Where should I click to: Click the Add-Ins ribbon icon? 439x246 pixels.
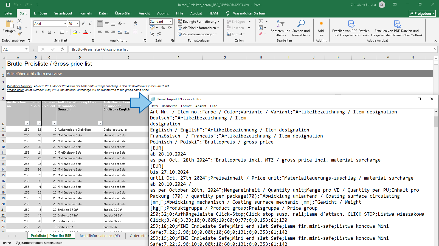point(321,28)
